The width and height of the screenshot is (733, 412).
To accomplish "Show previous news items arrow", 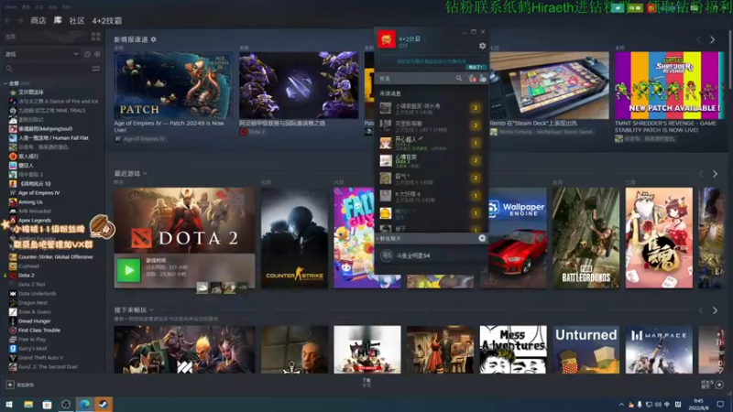I will click(x=698, y=40).
